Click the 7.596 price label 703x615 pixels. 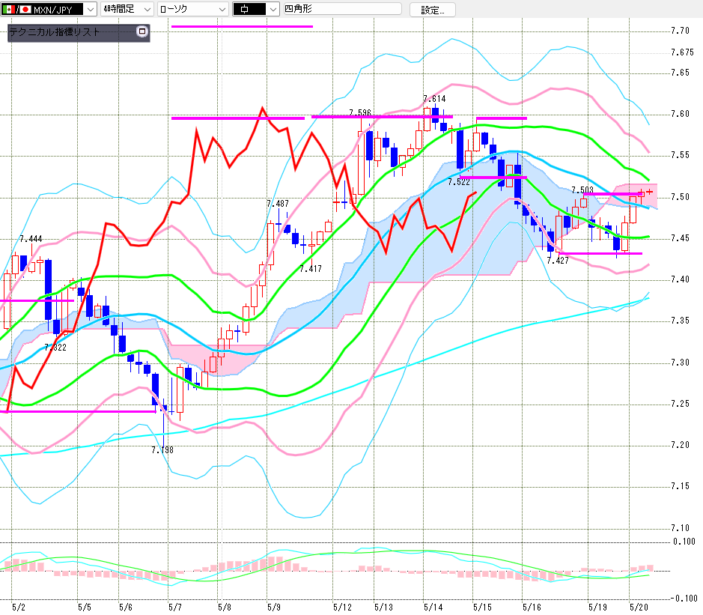click(360, 112)
